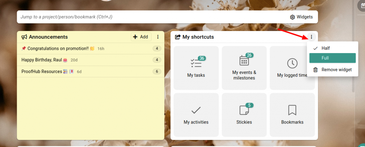
Task: Click the Jump to project search field
Action: pyautogui.click(x=151, y=17)
